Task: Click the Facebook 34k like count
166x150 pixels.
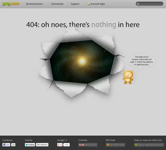Action: [x=13, y=145]
